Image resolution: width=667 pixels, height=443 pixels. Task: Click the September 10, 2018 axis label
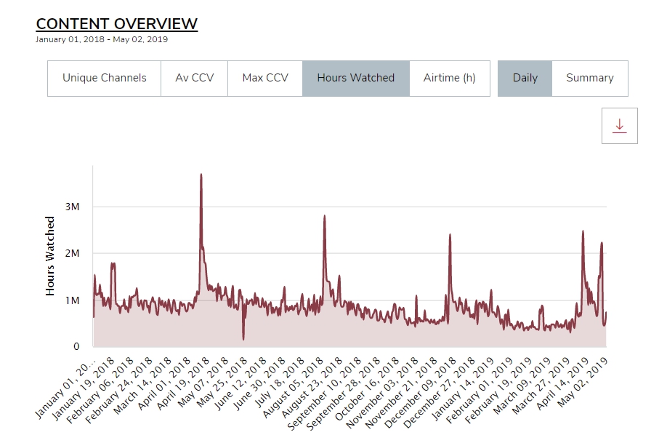[x=326, y=393]
